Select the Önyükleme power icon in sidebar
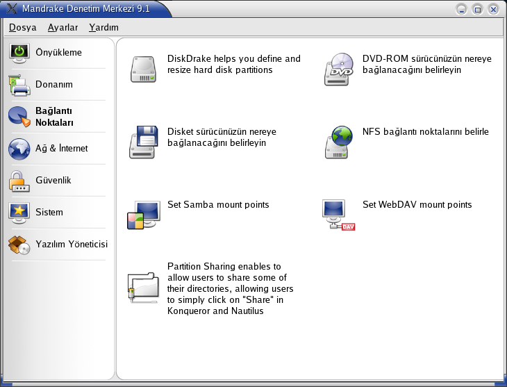 click(19, 53)
